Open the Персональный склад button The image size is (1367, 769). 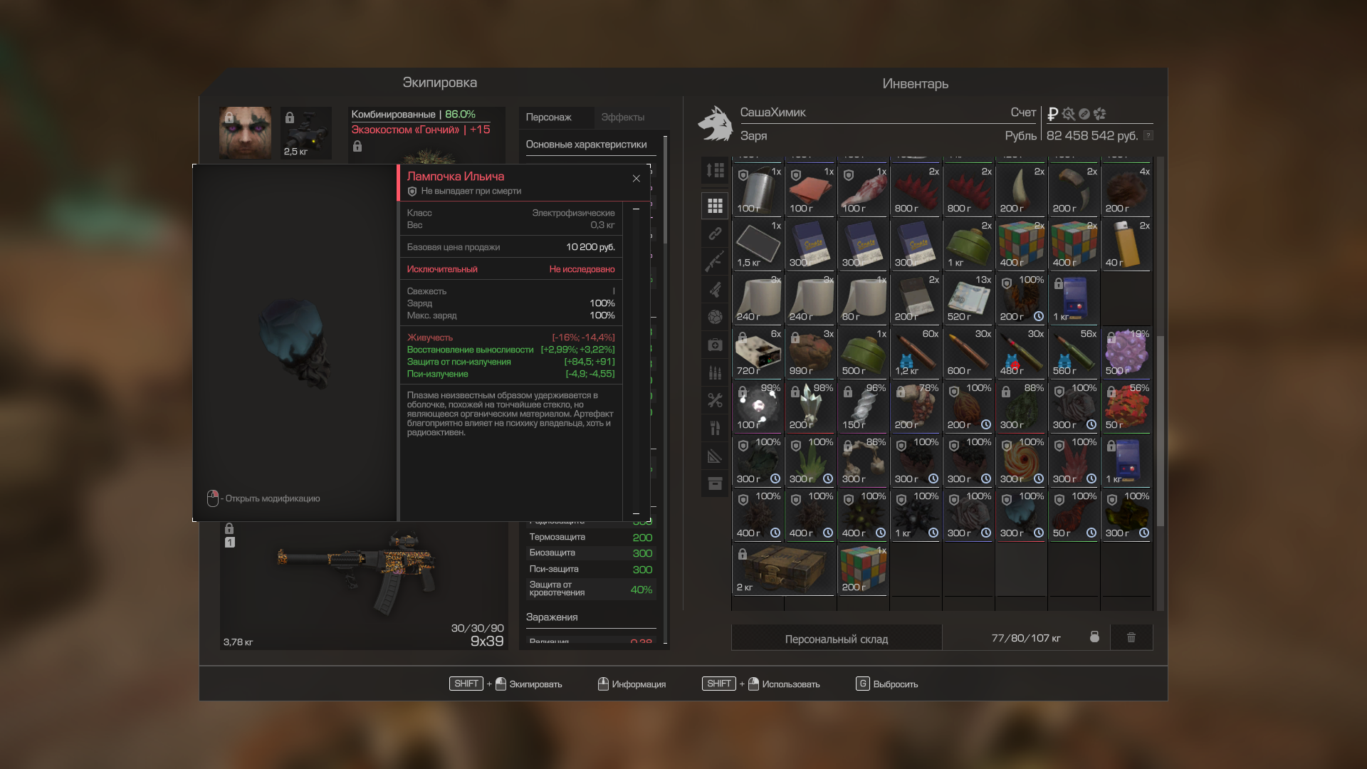[837, 639]
